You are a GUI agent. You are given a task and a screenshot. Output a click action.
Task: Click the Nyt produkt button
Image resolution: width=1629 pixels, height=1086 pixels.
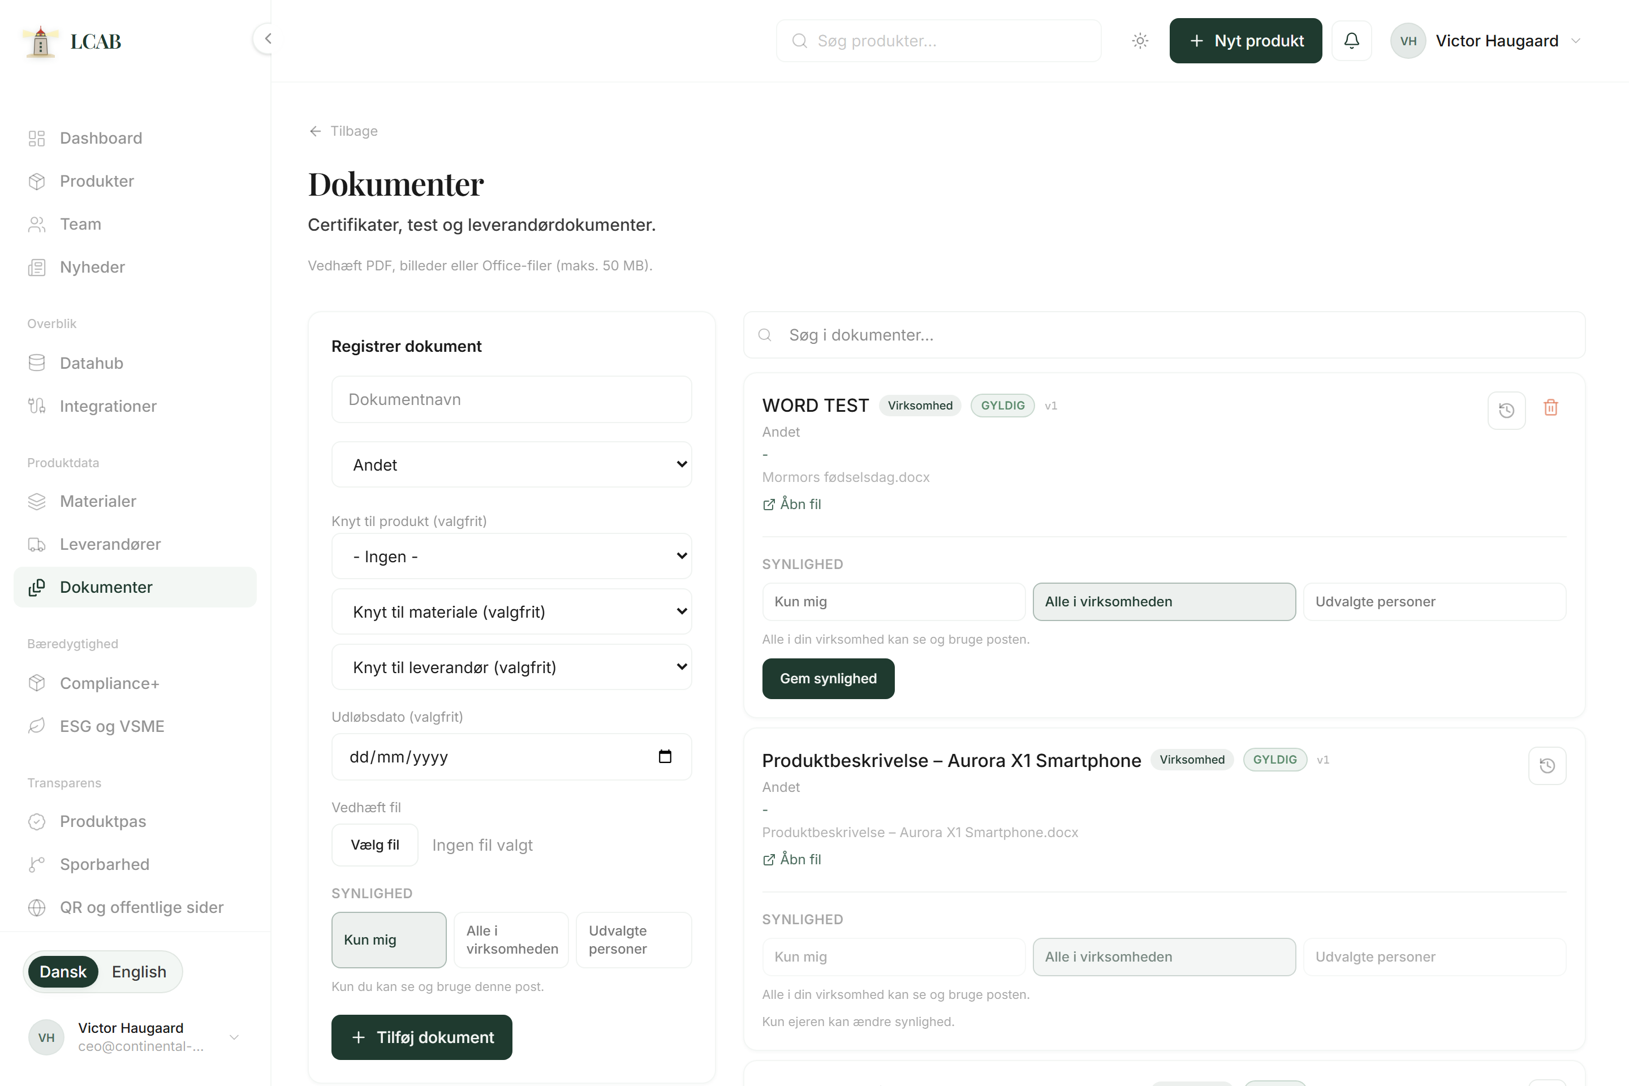click(x=1246, y=41)
